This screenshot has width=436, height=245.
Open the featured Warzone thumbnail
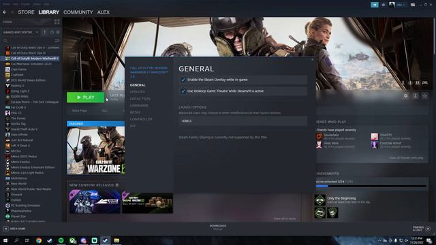pyautogui.click(x=95, y=150)
